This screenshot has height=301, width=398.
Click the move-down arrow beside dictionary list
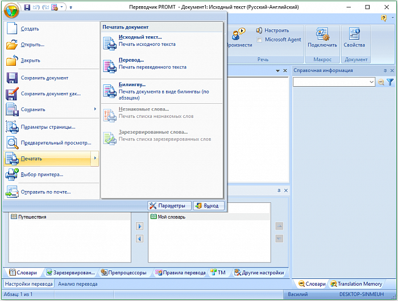(279, 239)
